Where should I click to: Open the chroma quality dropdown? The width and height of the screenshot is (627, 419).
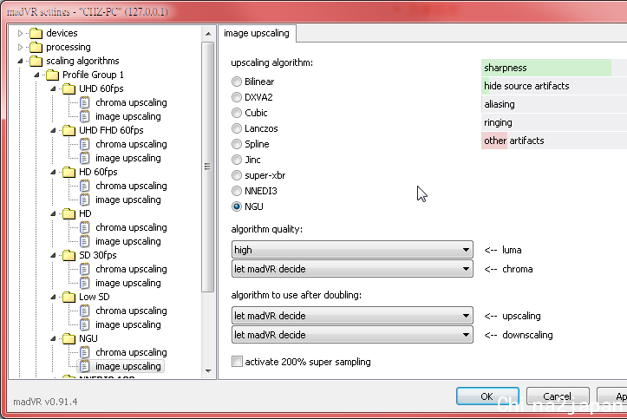(351, 269)
